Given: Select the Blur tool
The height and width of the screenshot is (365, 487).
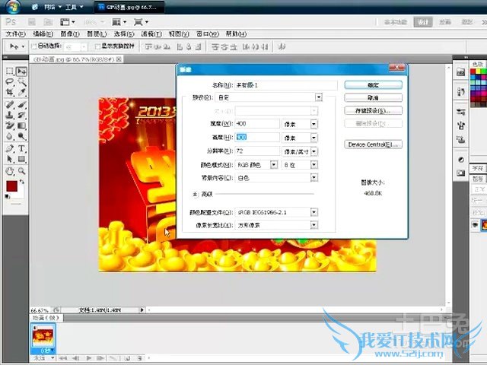Looking at the screenshot, I should (10, 136).
